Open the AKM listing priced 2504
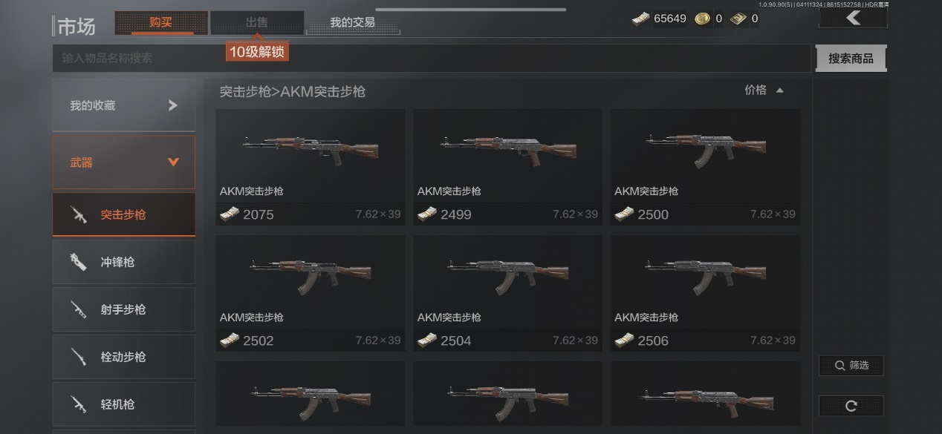This screenshot has height=434, width=942. pyautogui.click(x=508, y=293)
